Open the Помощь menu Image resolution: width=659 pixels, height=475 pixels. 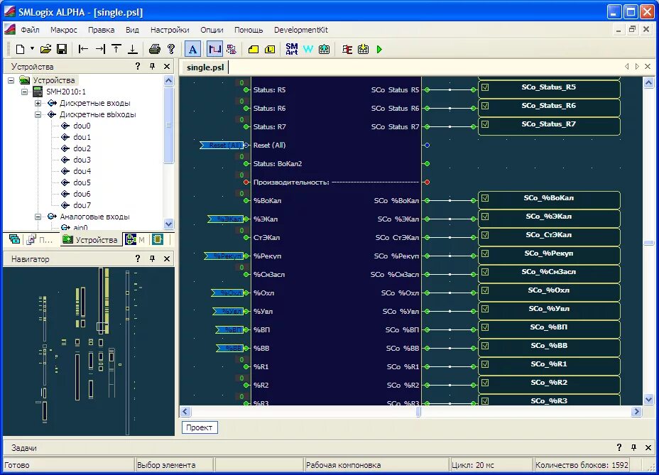pyautogui.click(x=249, y=30)
